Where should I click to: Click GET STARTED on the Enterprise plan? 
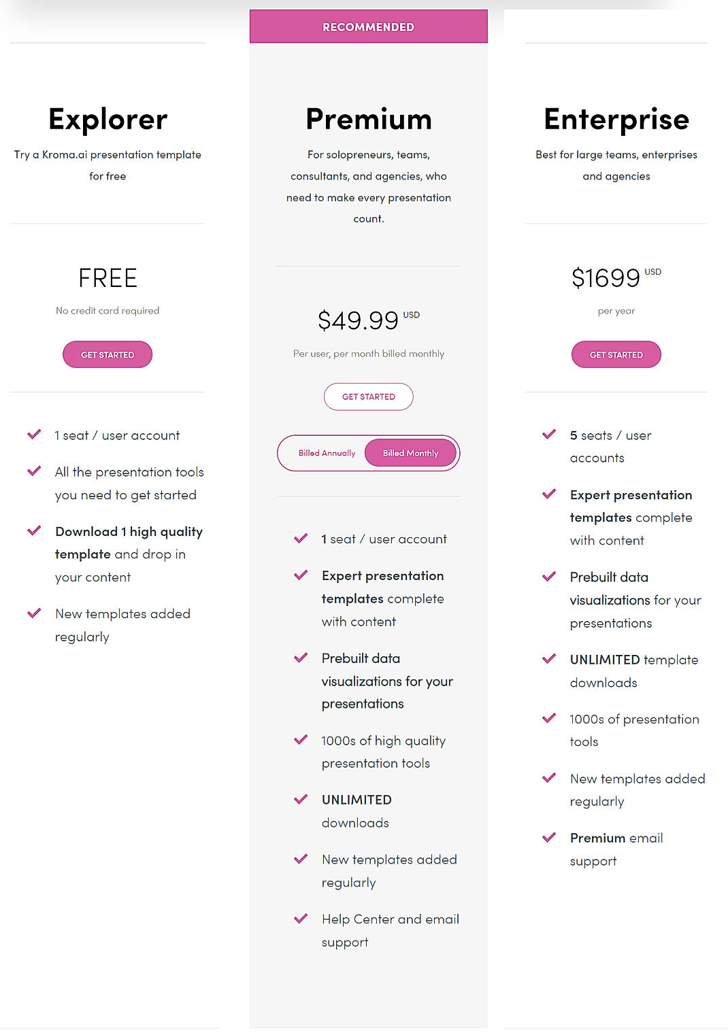pos(616,354)
